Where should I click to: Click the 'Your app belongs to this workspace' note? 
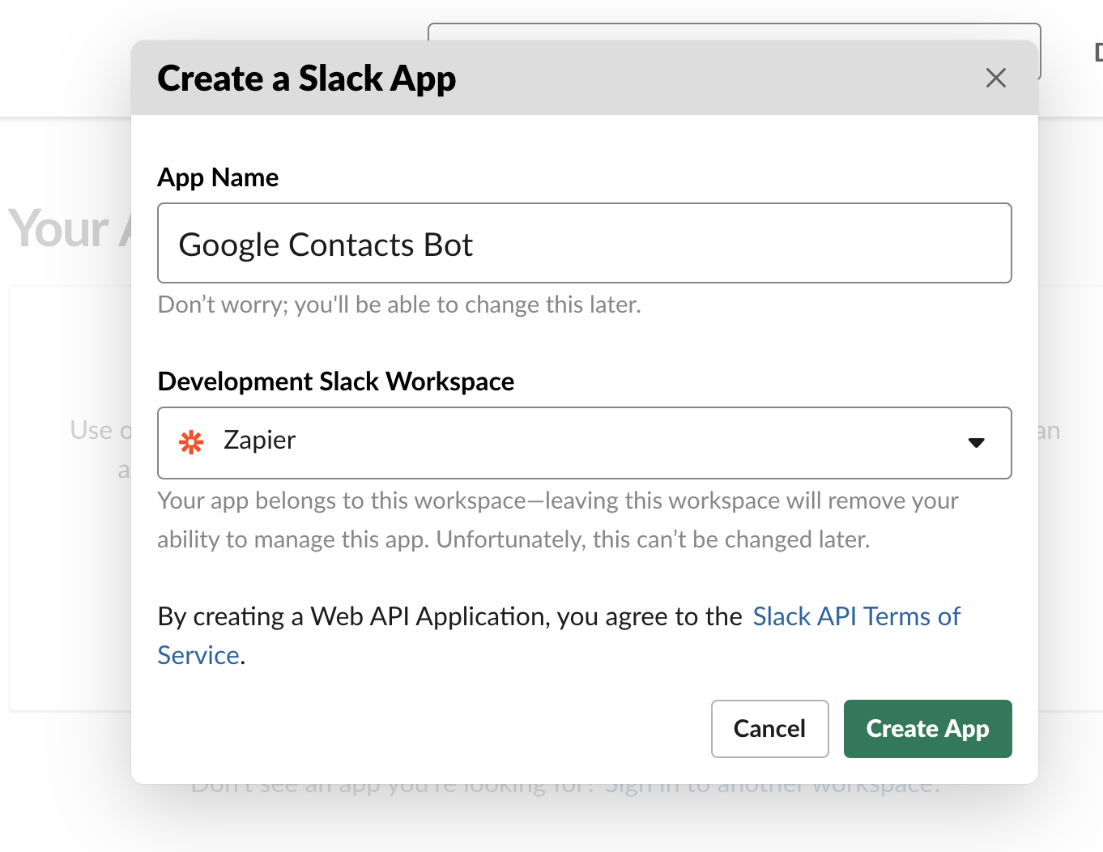click(558, 520)
